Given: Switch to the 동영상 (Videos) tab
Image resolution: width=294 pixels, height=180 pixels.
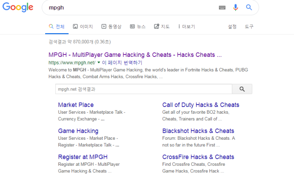Looking at the screenshot, I should click(111, 26).
